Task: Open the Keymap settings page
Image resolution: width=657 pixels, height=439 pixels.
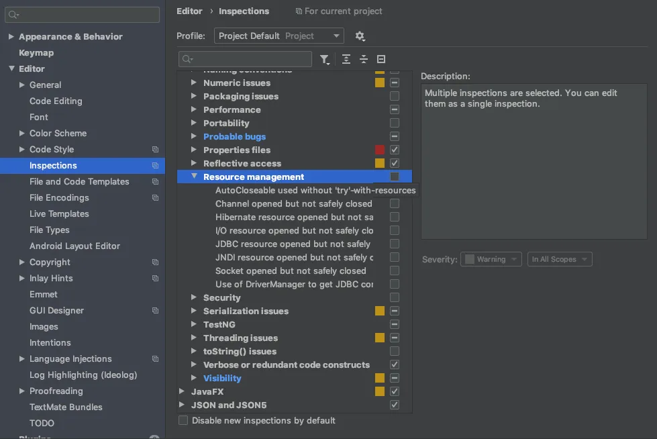Action: pyautogui.click(x=36, y=53)
